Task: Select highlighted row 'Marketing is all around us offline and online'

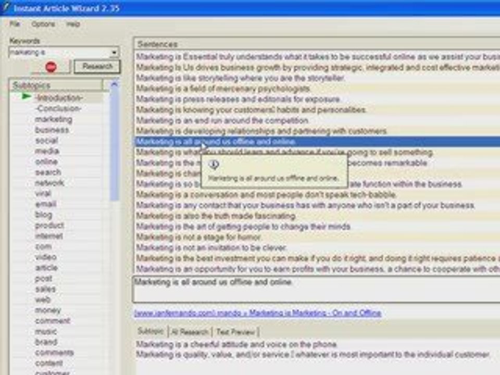Action: pyautogui.click(x=317, y=142)
